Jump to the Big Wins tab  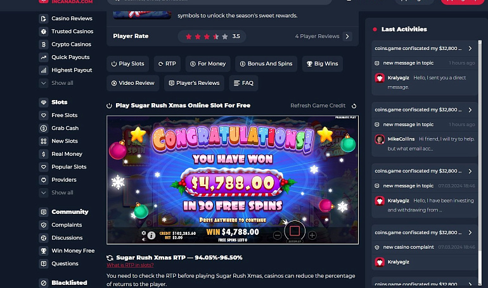click(323, 64)
